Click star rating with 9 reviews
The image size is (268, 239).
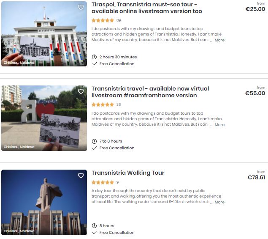click(x=103, y=182)
